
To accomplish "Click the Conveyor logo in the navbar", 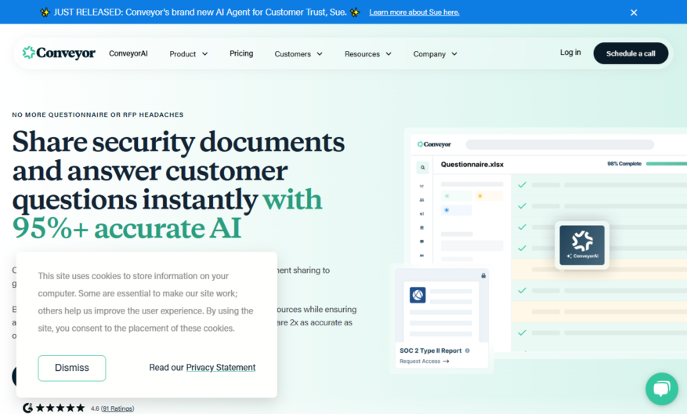I will pyautogui.click(x=59, y=53).
